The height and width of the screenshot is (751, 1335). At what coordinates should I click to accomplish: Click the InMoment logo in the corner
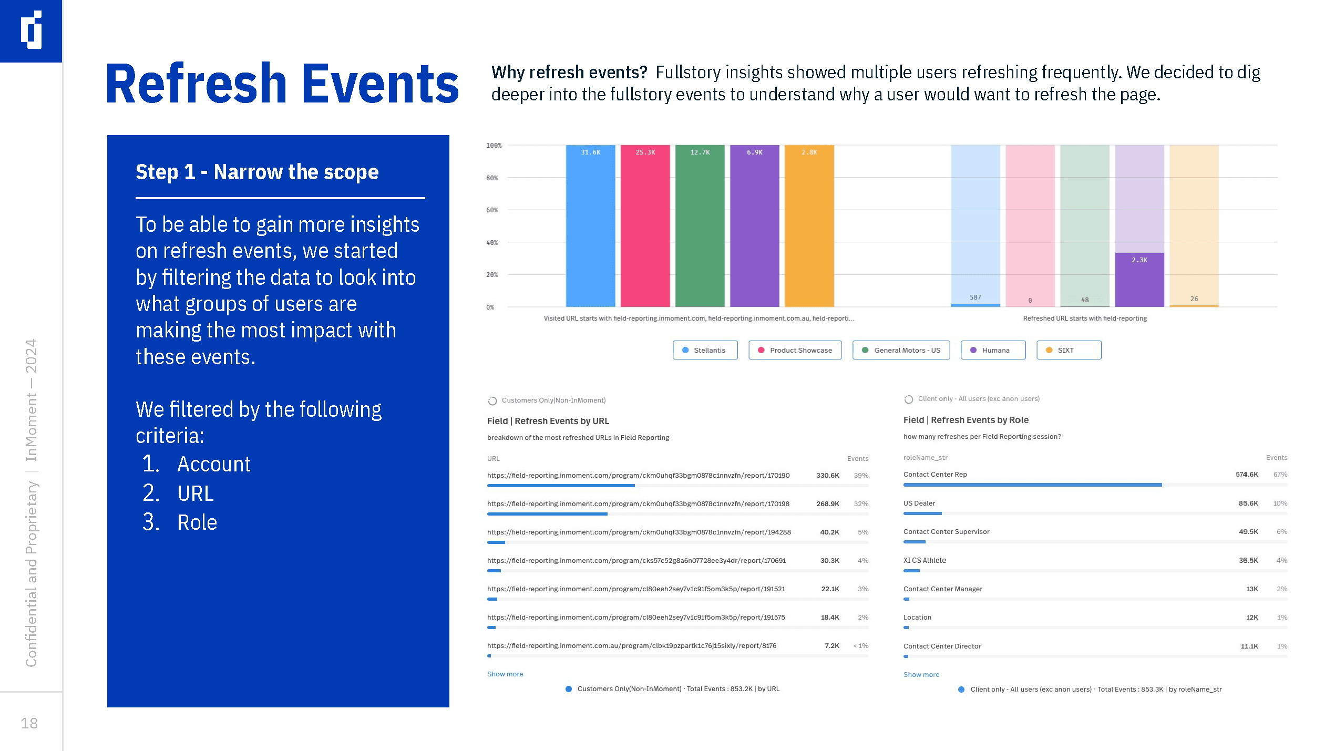(x=31, y=30)
